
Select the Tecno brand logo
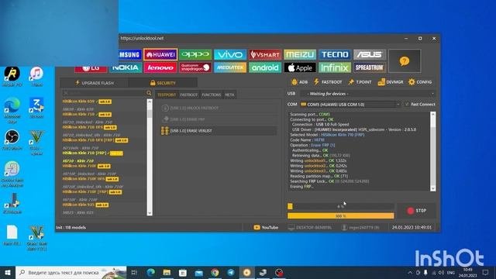click(x=335, y=54)
